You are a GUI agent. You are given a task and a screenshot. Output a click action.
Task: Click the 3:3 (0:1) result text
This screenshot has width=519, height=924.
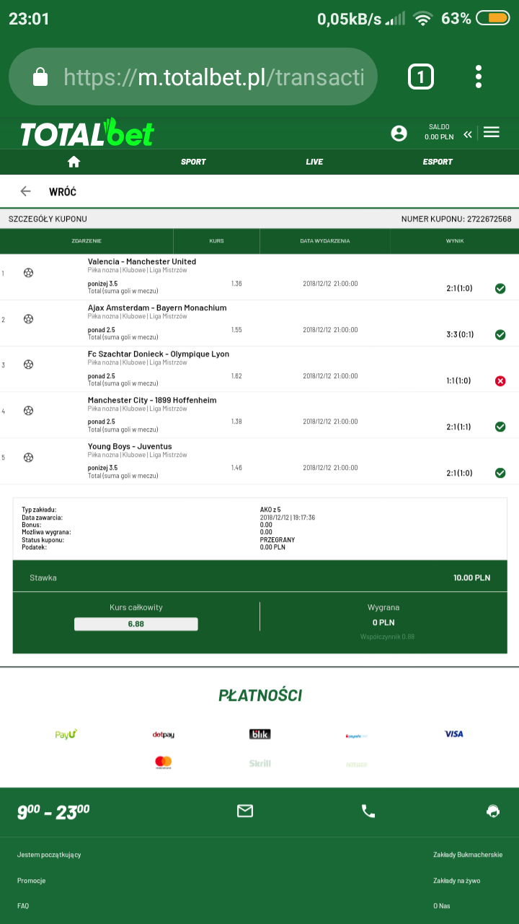coord(458,335)
